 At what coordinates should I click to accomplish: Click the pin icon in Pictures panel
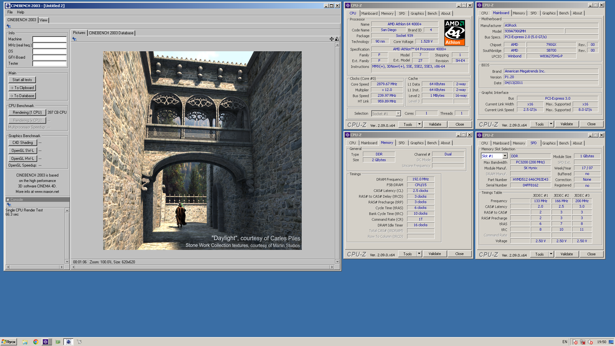[74, 39]
